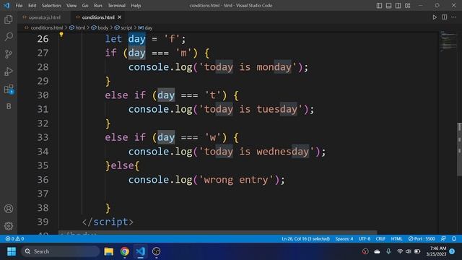The height and width of the screenshot is (260, 462).
Task: Click VS Code icon in taskbar
Action: [141, 251]
